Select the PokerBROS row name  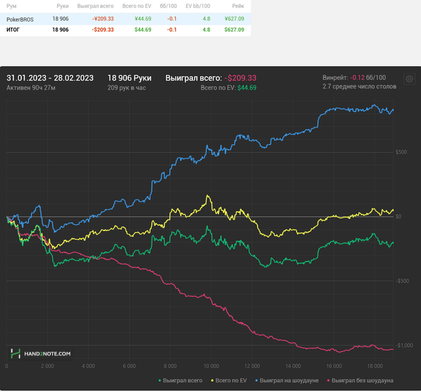point(20,19)
